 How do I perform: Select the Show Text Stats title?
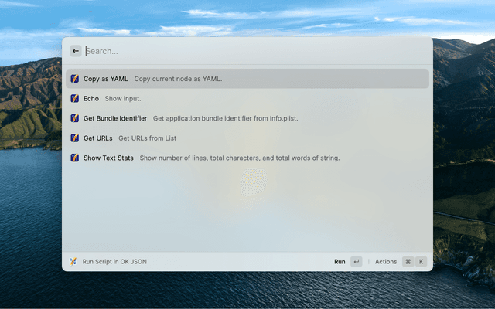[108, 158]
